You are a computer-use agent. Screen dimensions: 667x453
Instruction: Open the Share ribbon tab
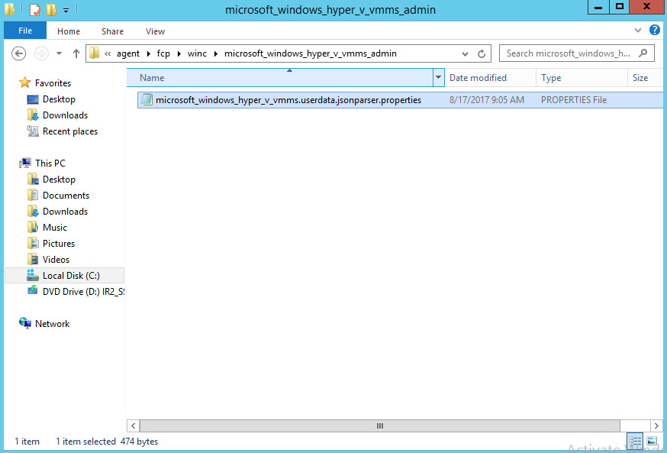pyautogui.click(x=112, y=31)
